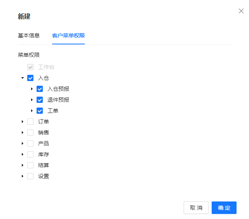Expand the 退件预报 tree arrow
This screenshot has height=219, width=249.
(32, 100)
